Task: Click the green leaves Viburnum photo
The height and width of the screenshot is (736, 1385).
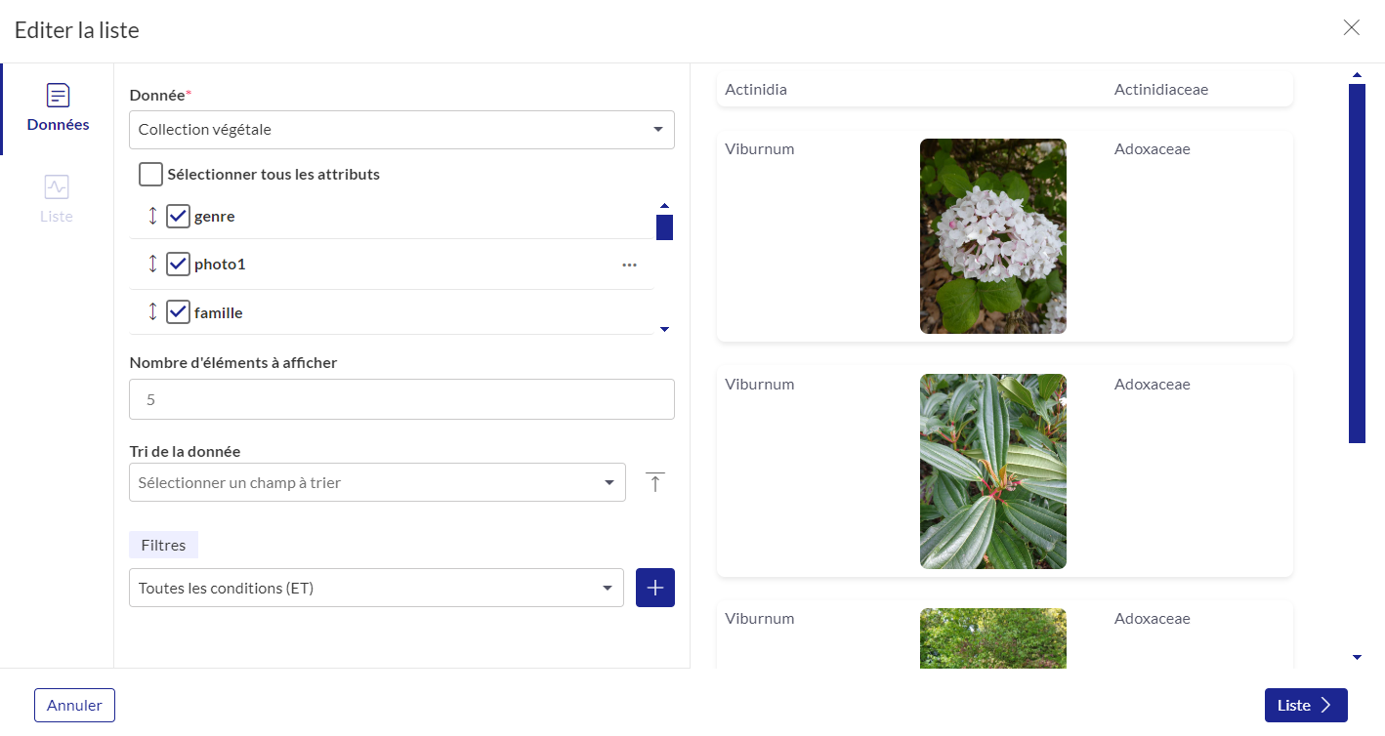Action: click(993, 471)
